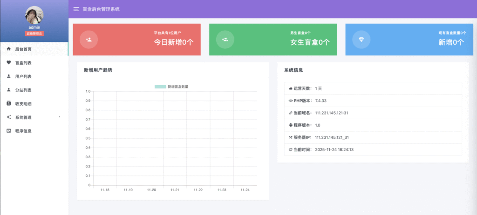Click 平台共有1位用户 text

[168, 33]
